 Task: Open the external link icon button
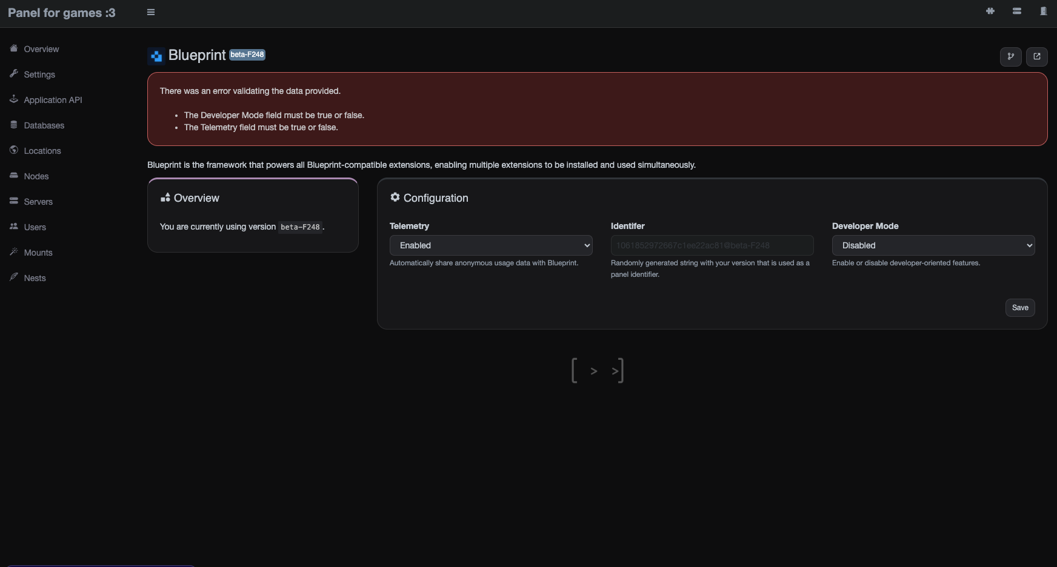1037,56
